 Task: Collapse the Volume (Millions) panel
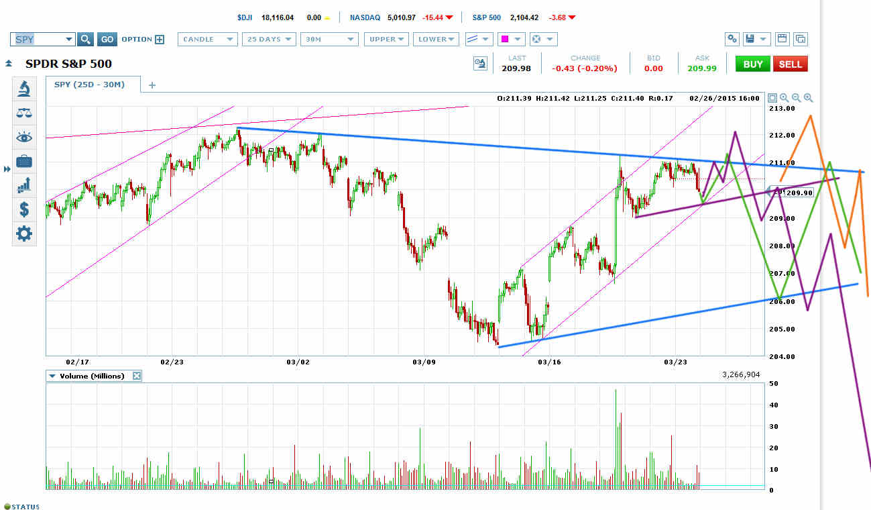pos(52,376)
